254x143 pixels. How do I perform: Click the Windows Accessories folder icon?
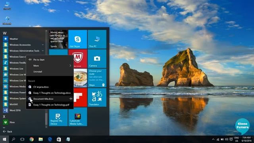(6, 45)
